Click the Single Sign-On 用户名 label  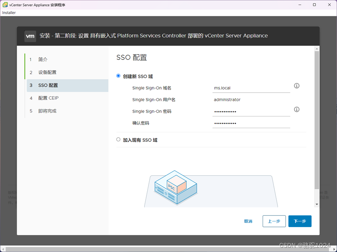point(154,100)
